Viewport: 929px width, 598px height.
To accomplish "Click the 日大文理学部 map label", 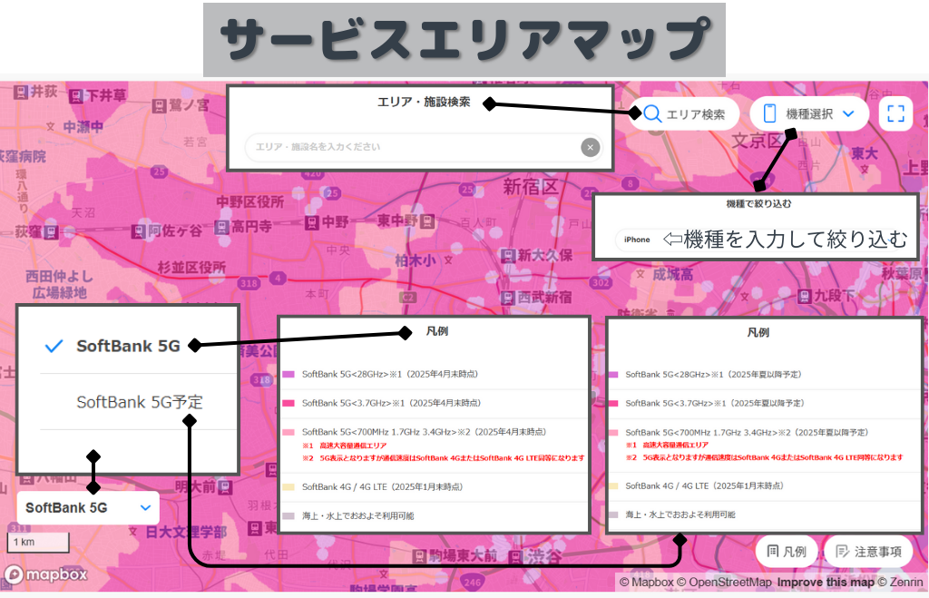I will pyautogui.click(x=186, y=532).
